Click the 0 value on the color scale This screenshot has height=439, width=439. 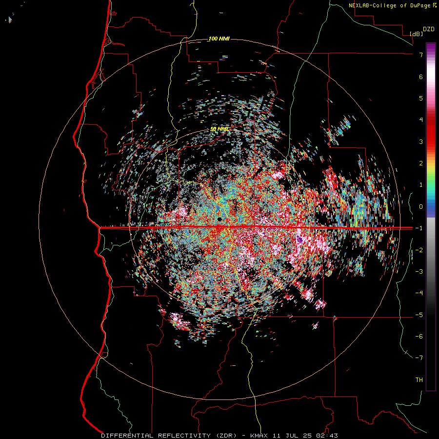pos(421,207)
